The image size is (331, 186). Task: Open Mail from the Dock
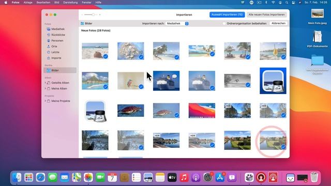[x=64, y=177]
